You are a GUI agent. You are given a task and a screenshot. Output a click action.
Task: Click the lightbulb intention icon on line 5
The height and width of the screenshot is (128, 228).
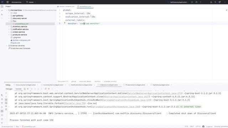[x=65, y=23]
